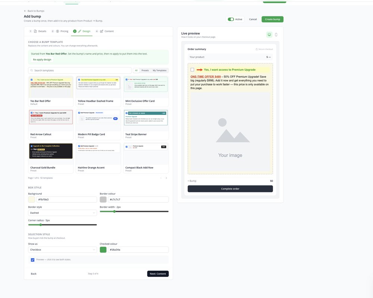Filter templates by Presets
Viewport: 373px width, 298px height.
145,70
